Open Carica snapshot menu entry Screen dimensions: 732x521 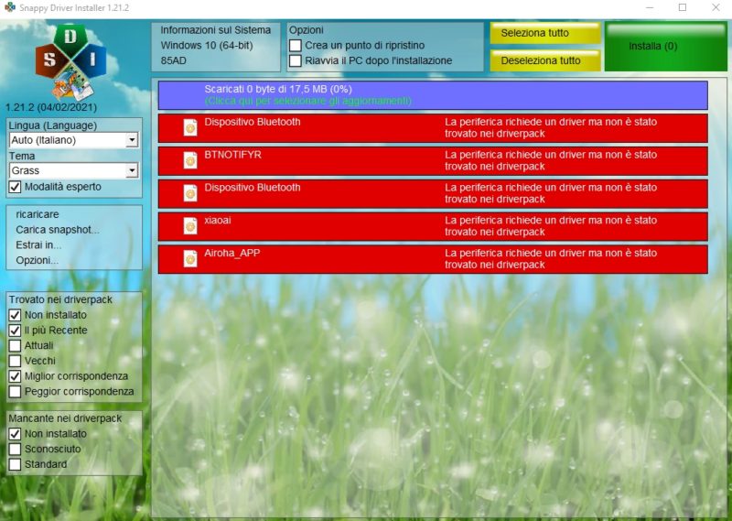tap(58, 230)
